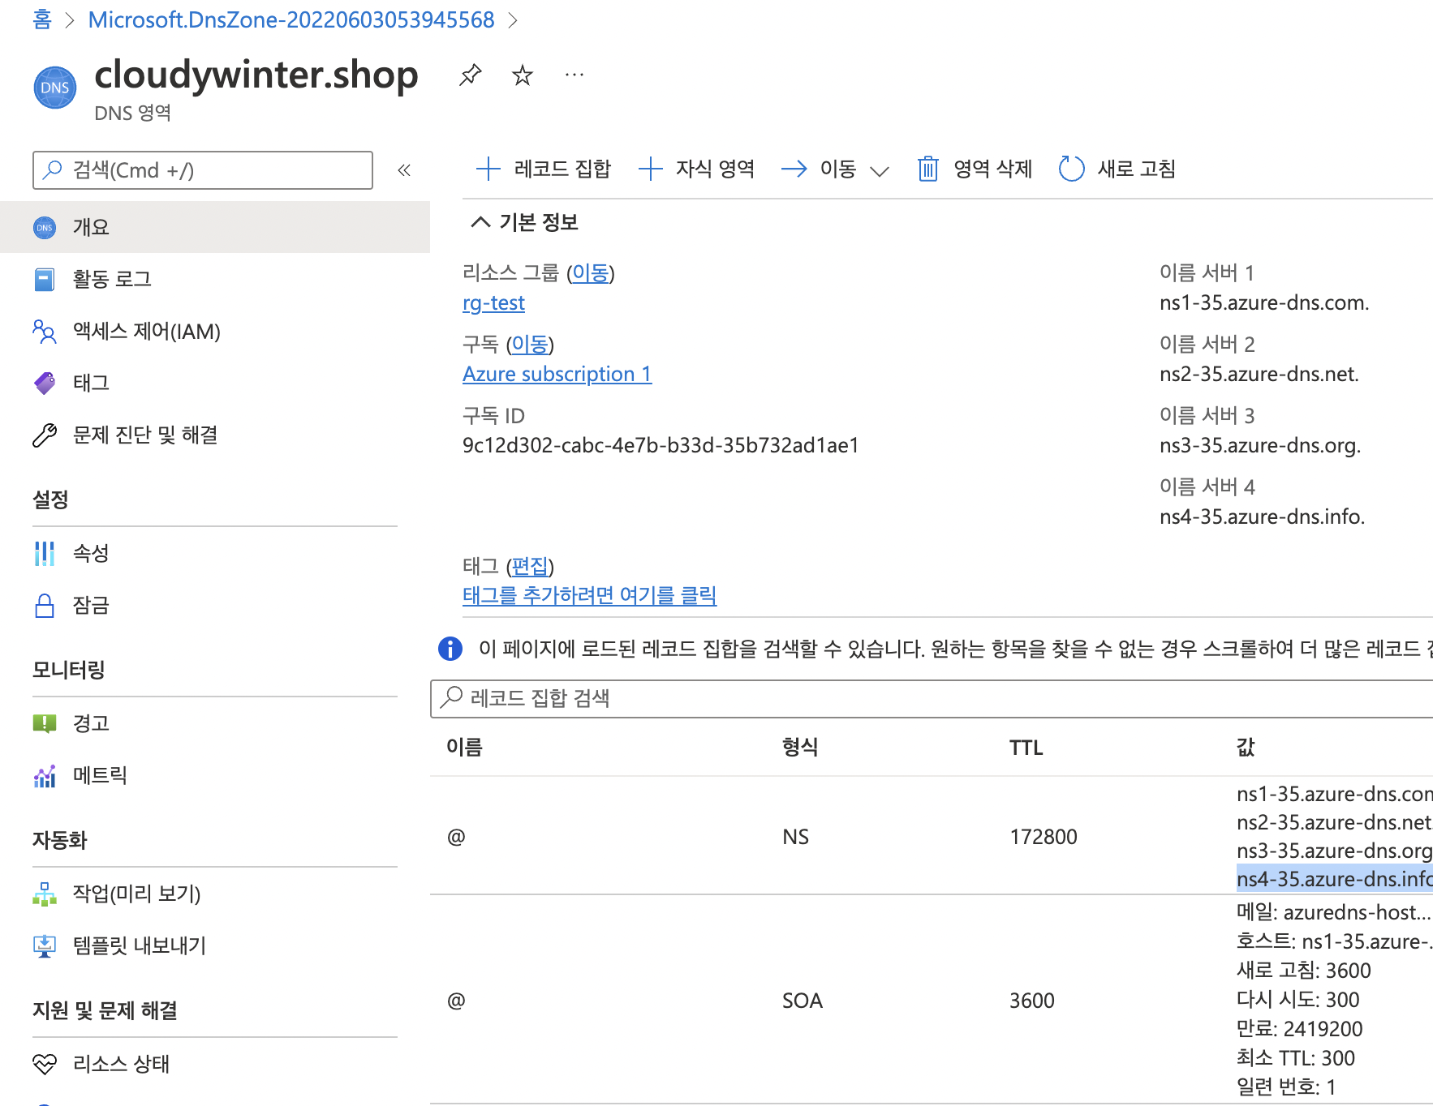Click 자식 영역 toolbar button

(x=697, y=169)
